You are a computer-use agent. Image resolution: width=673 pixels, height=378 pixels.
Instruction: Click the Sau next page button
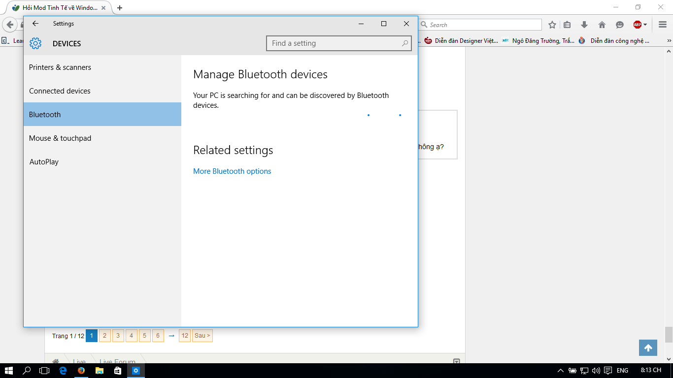click(x=202, y=336)
